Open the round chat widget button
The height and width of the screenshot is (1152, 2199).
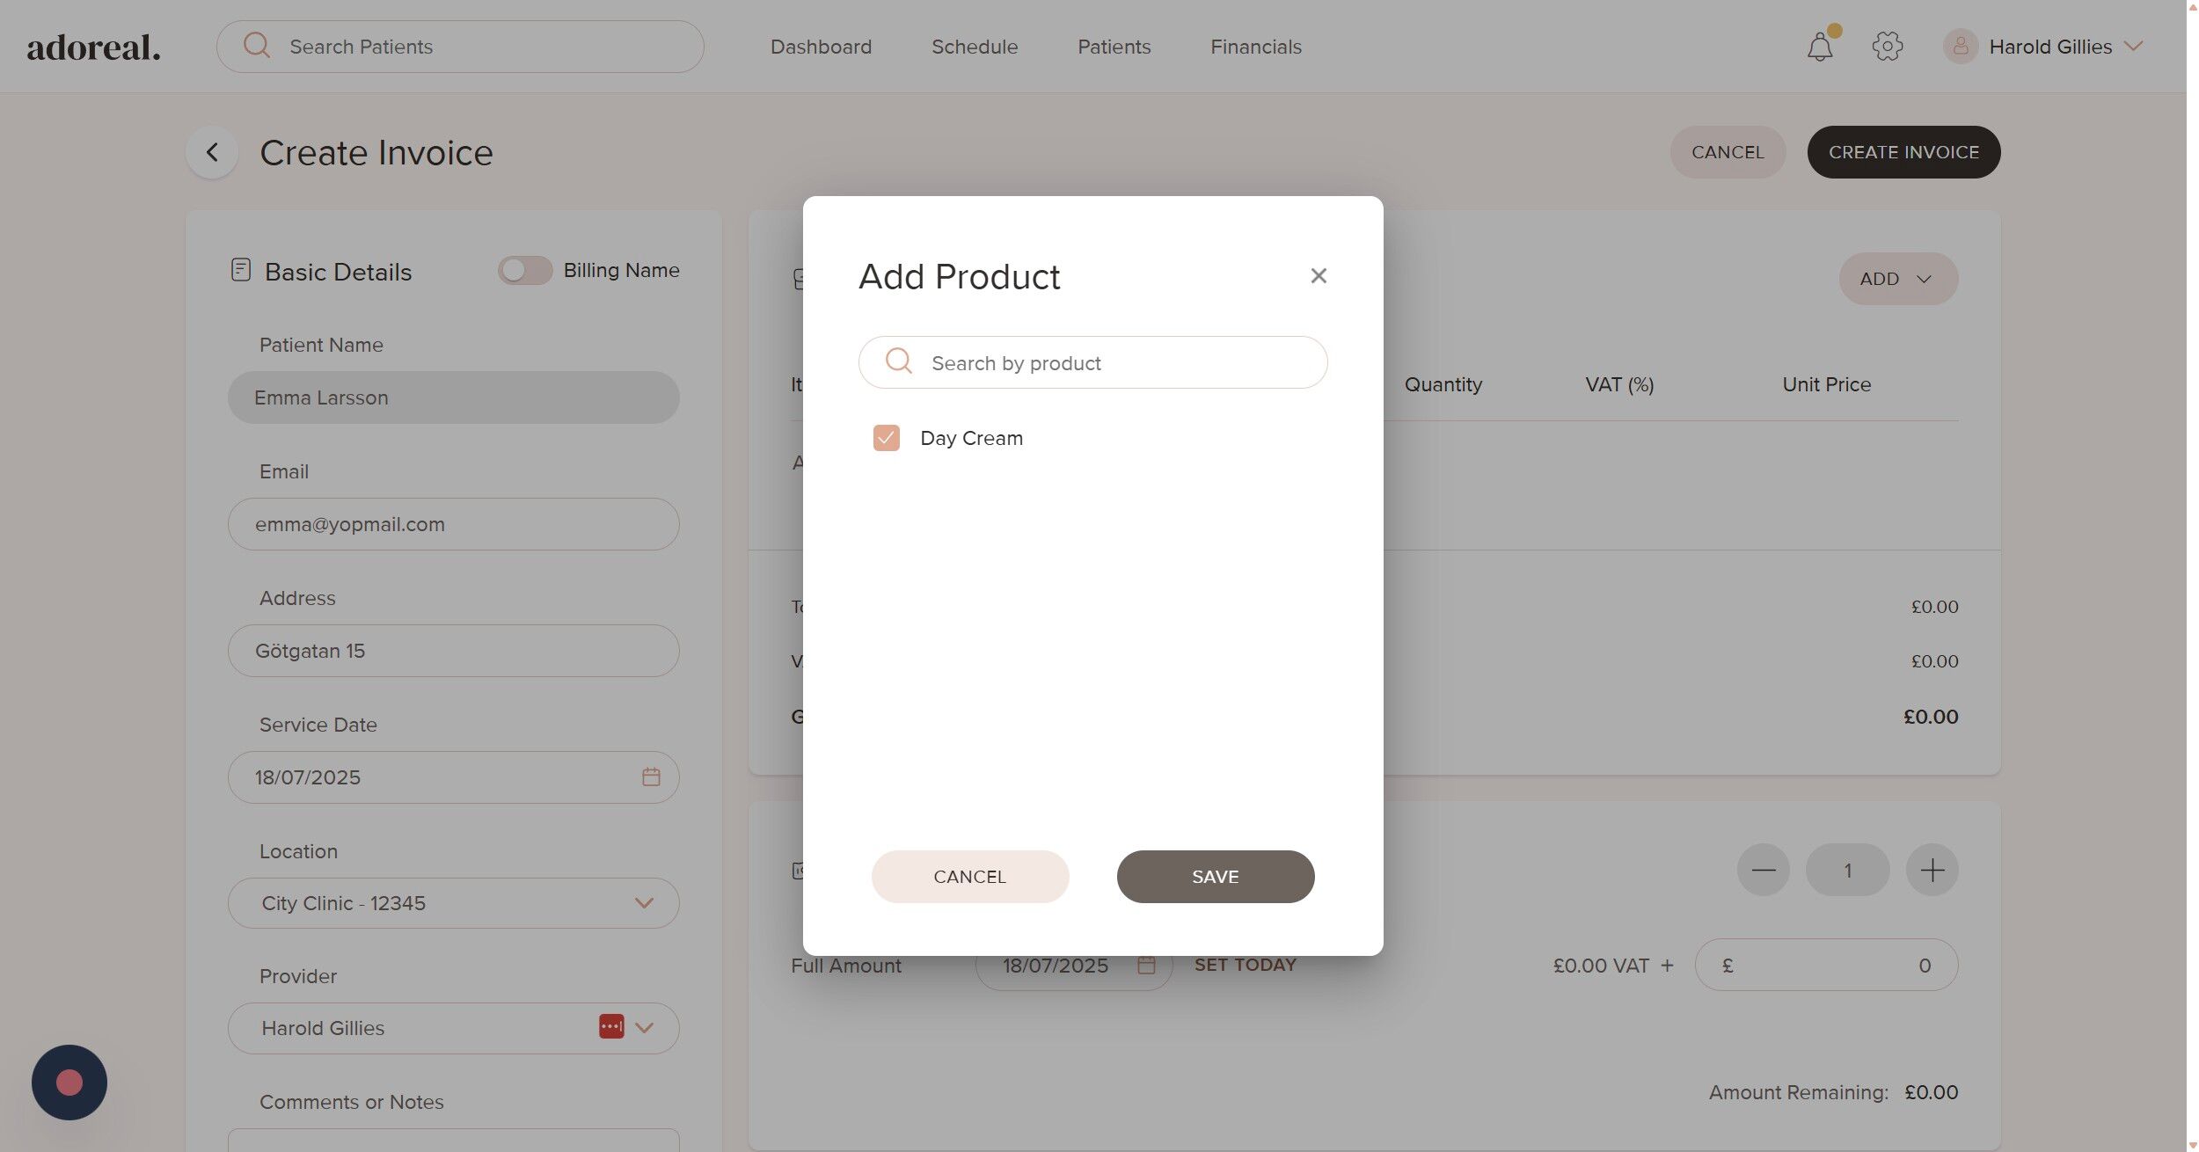click(x=69, y=1082)
